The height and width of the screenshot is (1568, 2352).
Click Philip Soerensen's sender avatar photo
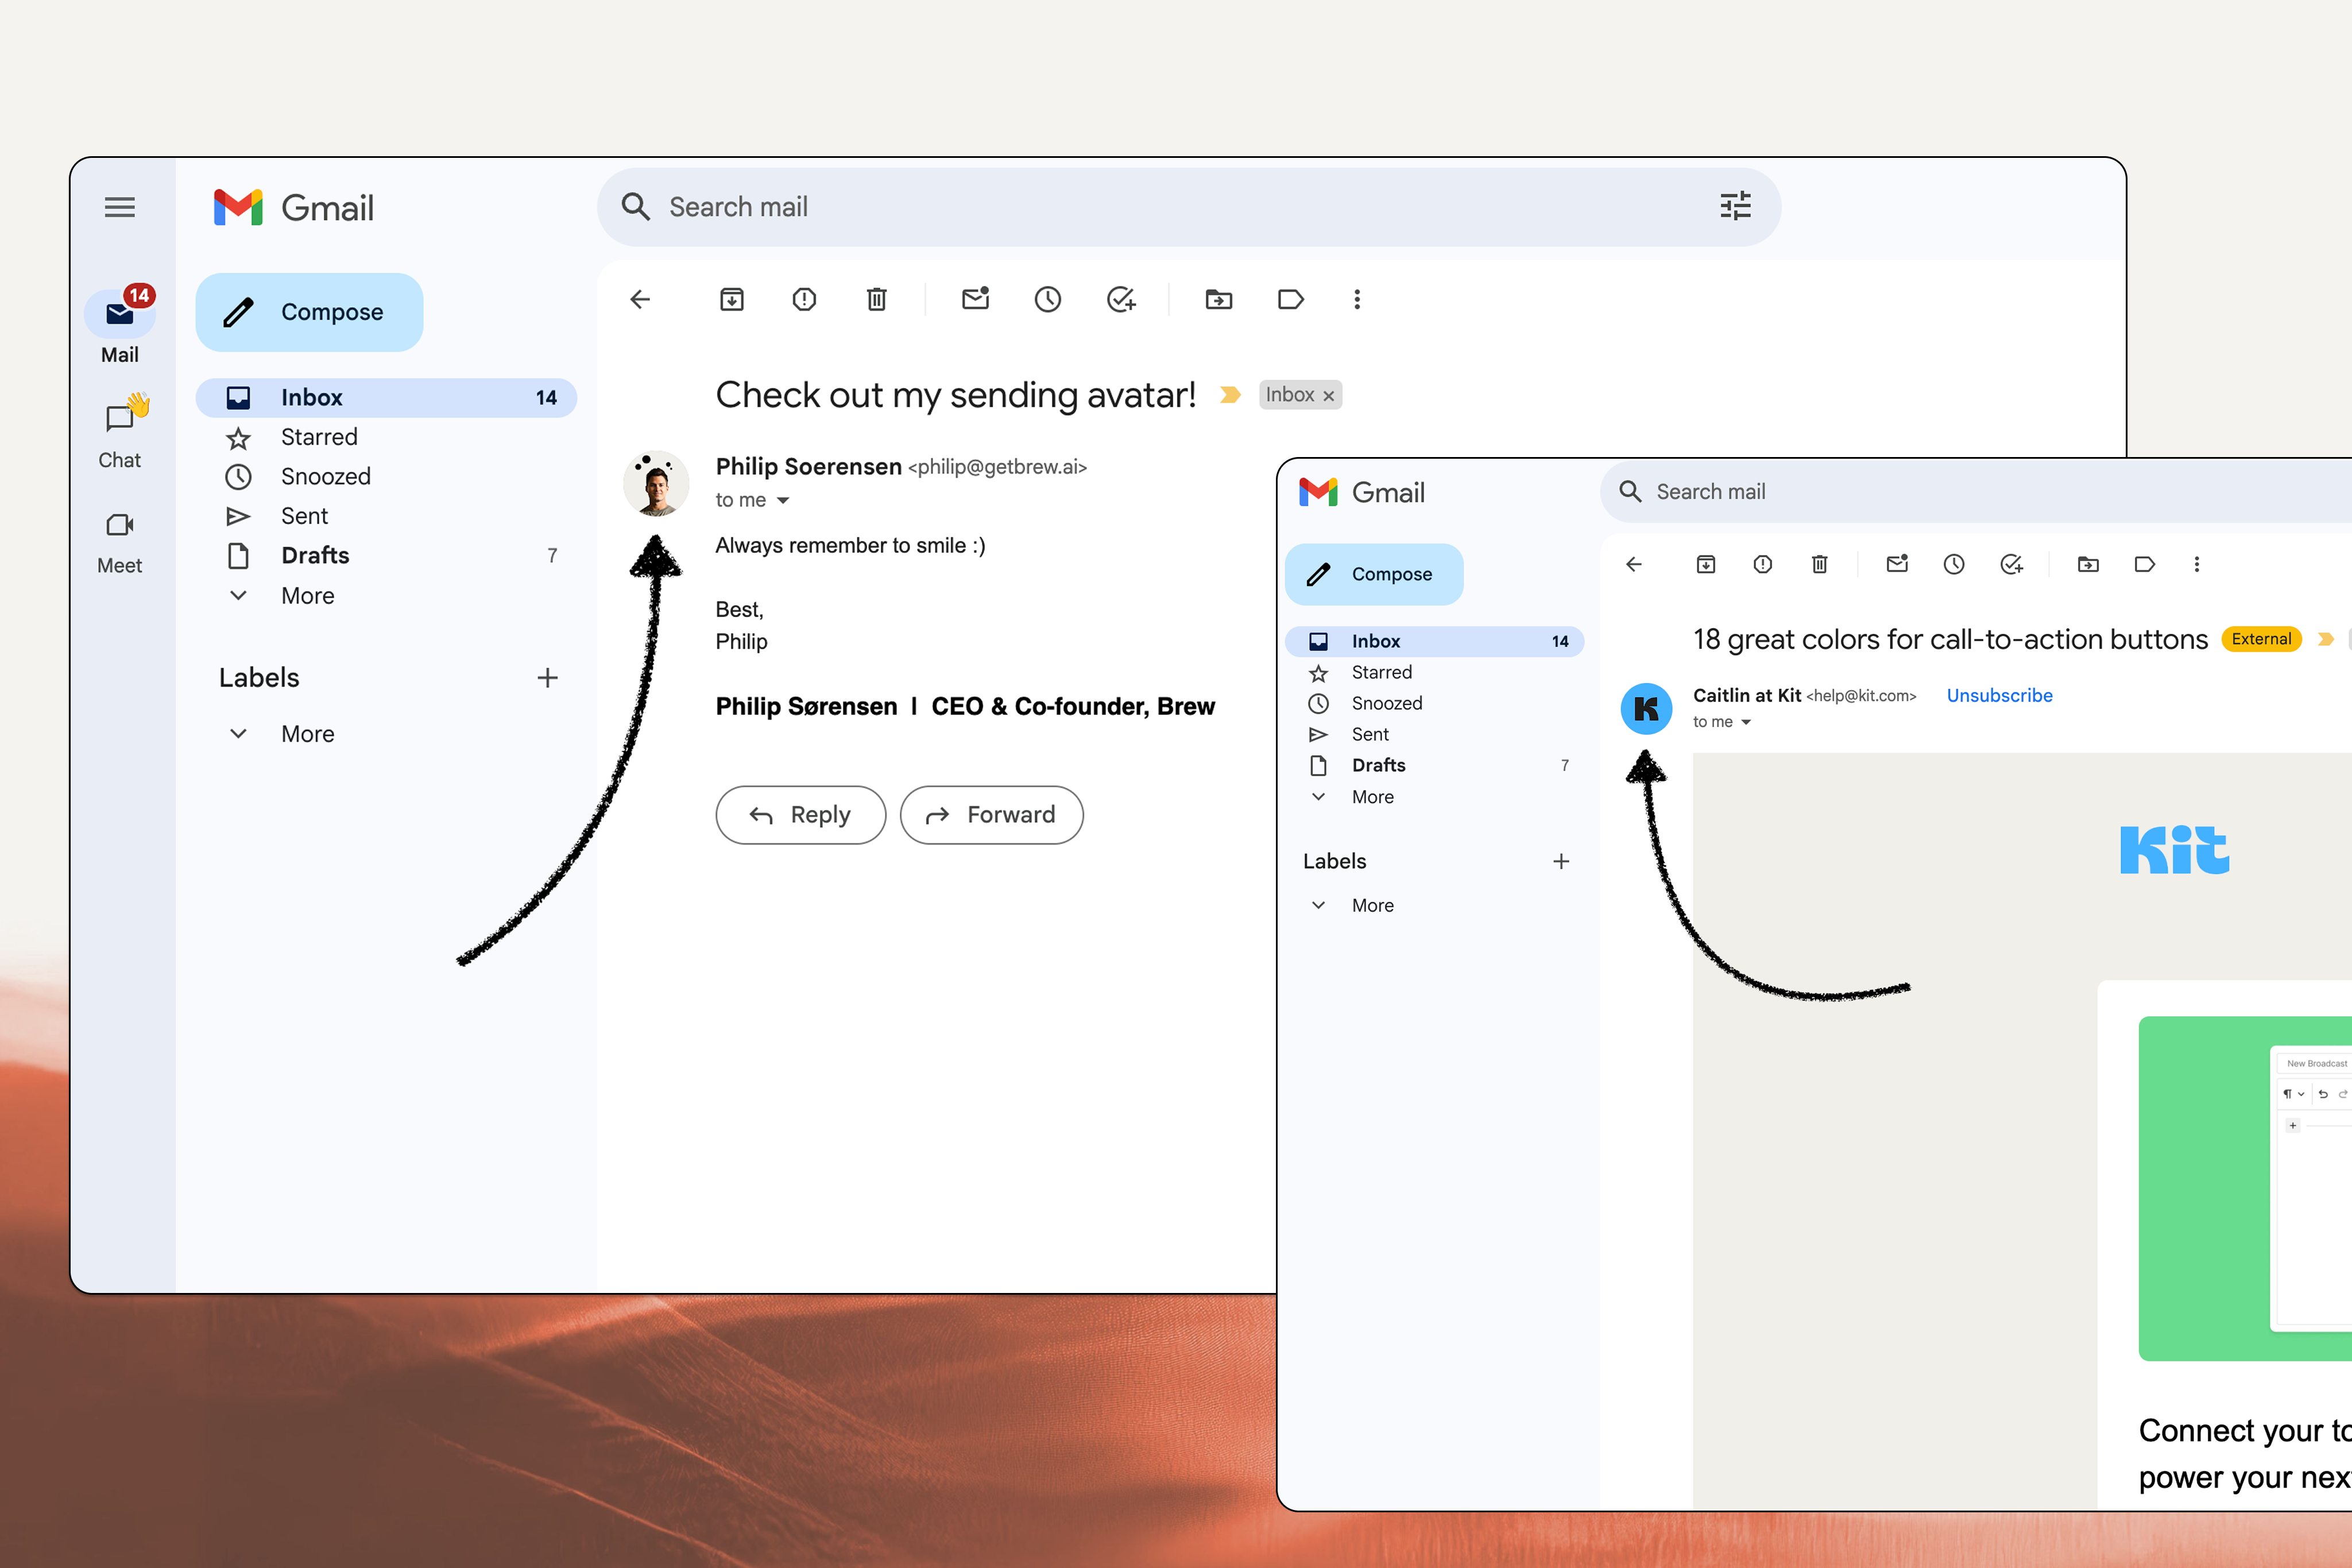pyautogui.click(x=656, y=484)
